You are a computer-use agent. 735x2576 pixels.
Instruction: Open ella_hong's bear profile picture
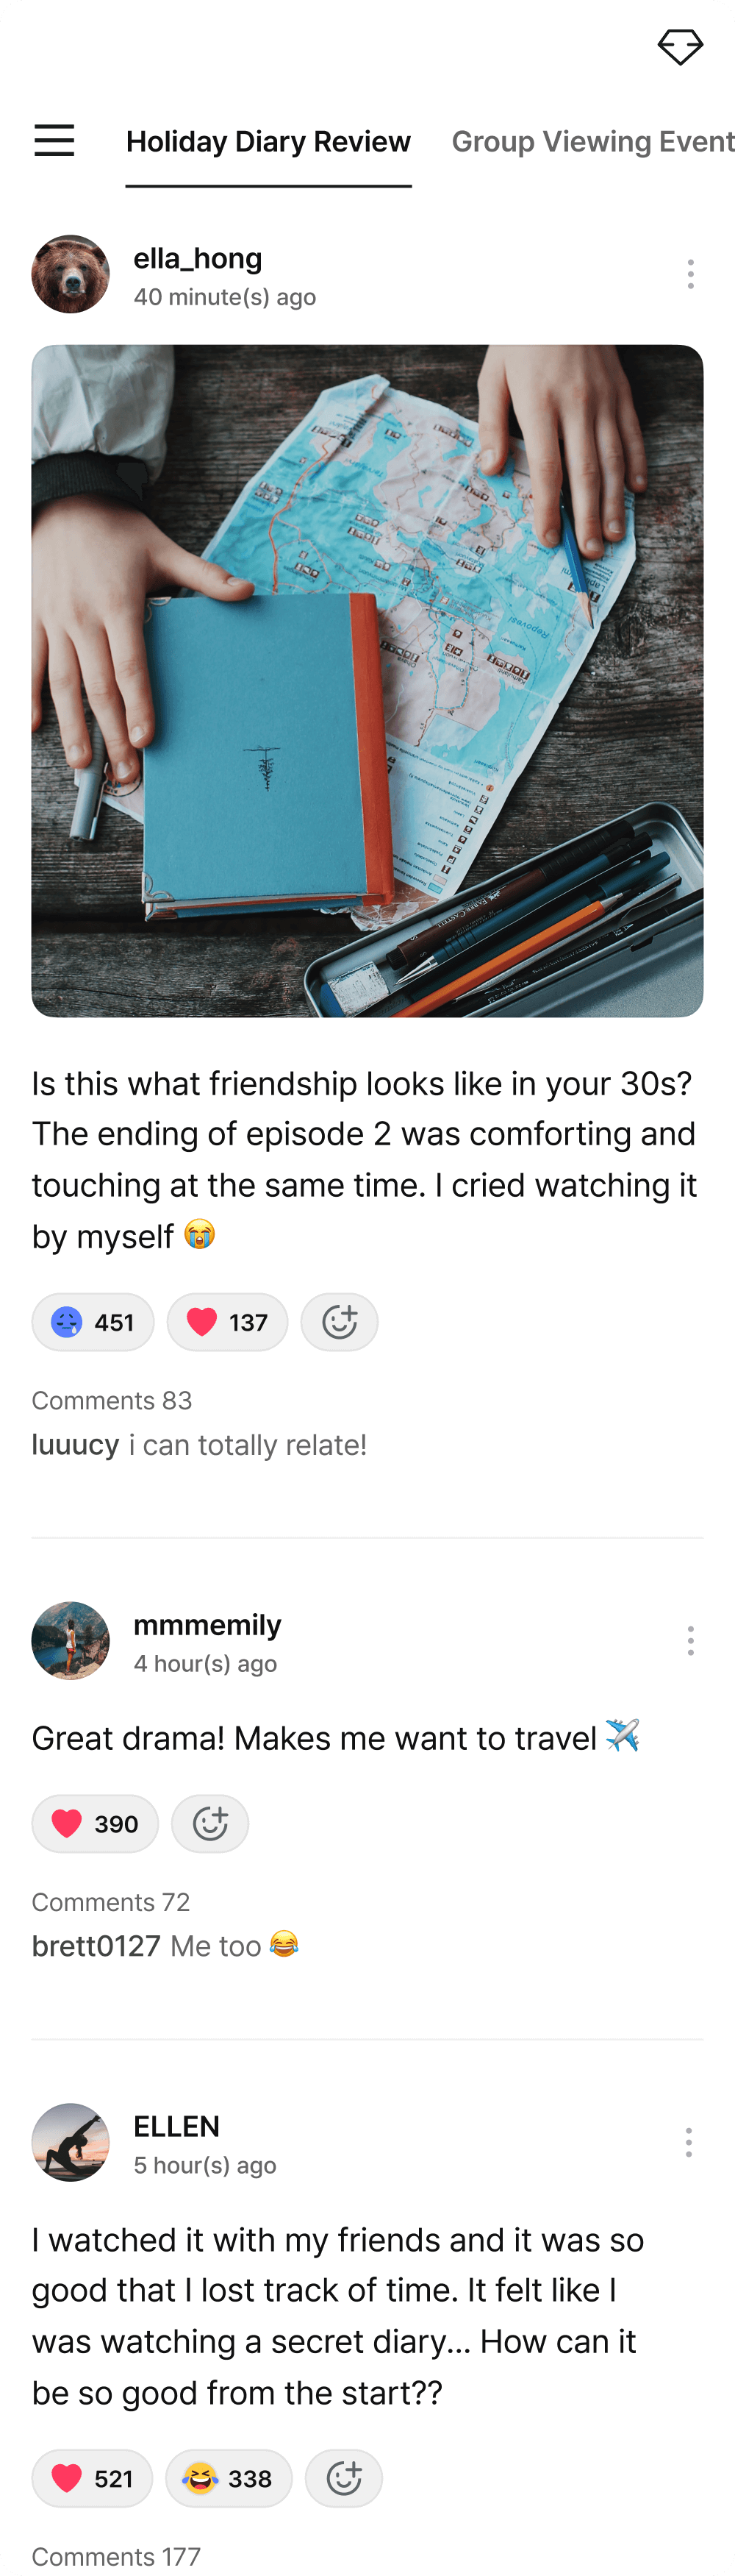coord(70,274)
